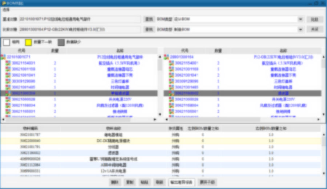This screenshot has height=189, width=327.
Task: Select bottom table row 30621001791
Action: point(161,147)
